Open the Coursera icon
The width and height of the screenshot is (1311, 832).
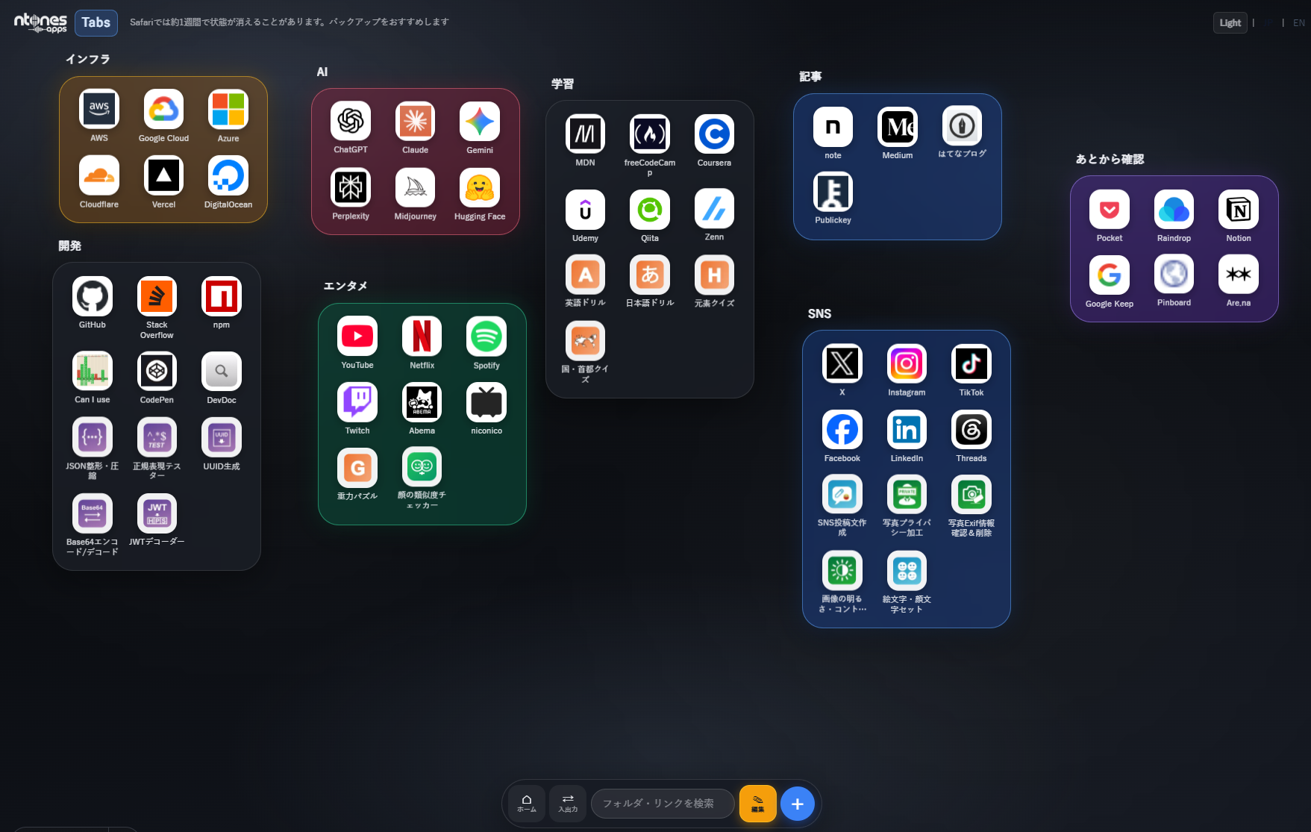714,134
